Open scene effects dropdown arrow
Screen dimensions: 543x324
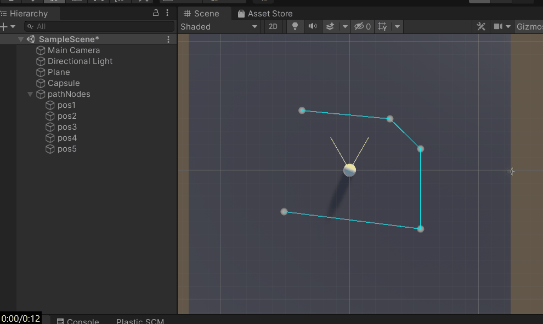tap(345, 27)
